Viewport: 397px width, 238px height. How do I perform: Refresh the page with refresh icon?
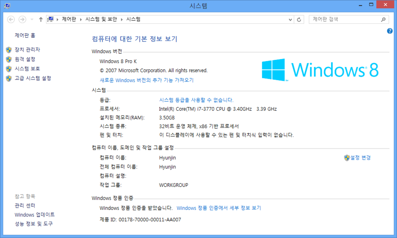click(299, 19)
